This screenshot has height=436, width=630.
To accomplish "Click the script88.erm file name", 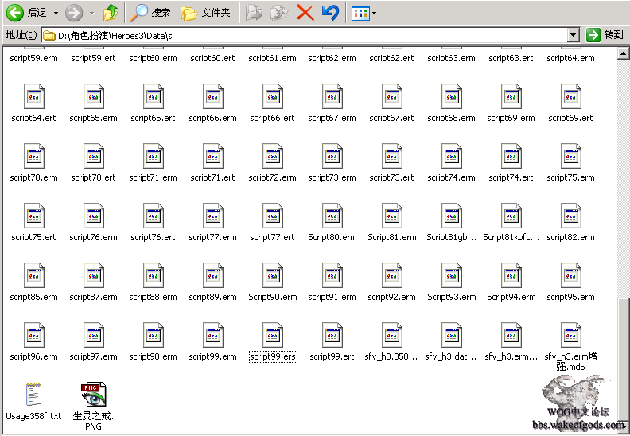I will [153, 297].
